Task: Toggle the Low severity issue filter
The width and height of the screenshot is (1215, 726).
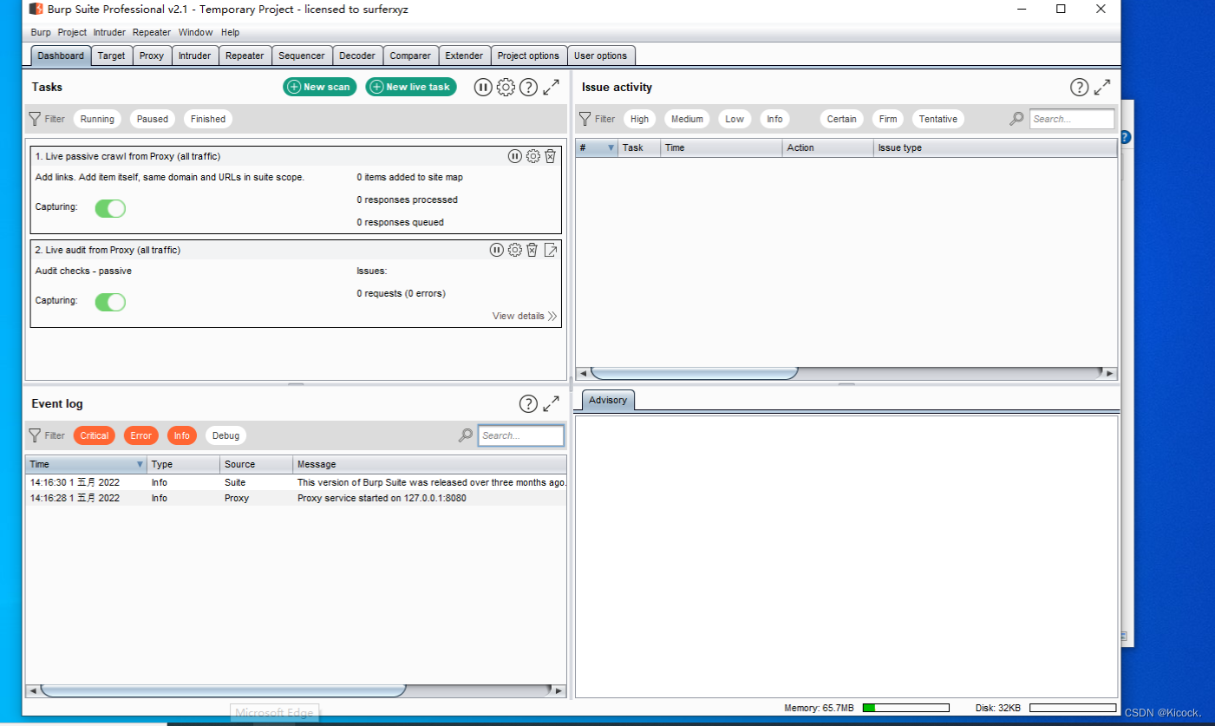Action: [x=735, y=119]
